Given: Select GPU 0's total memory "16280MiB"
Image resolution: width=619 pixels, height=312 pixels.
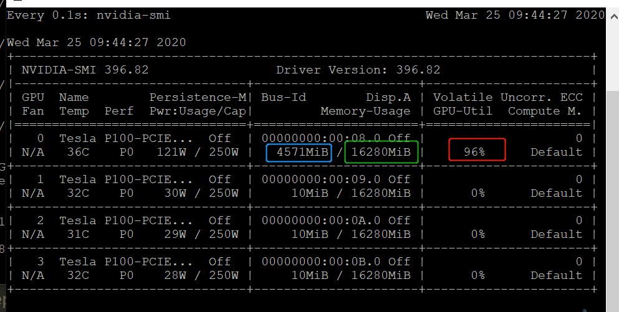Looking at the screenshot, I should pos(380,152).
